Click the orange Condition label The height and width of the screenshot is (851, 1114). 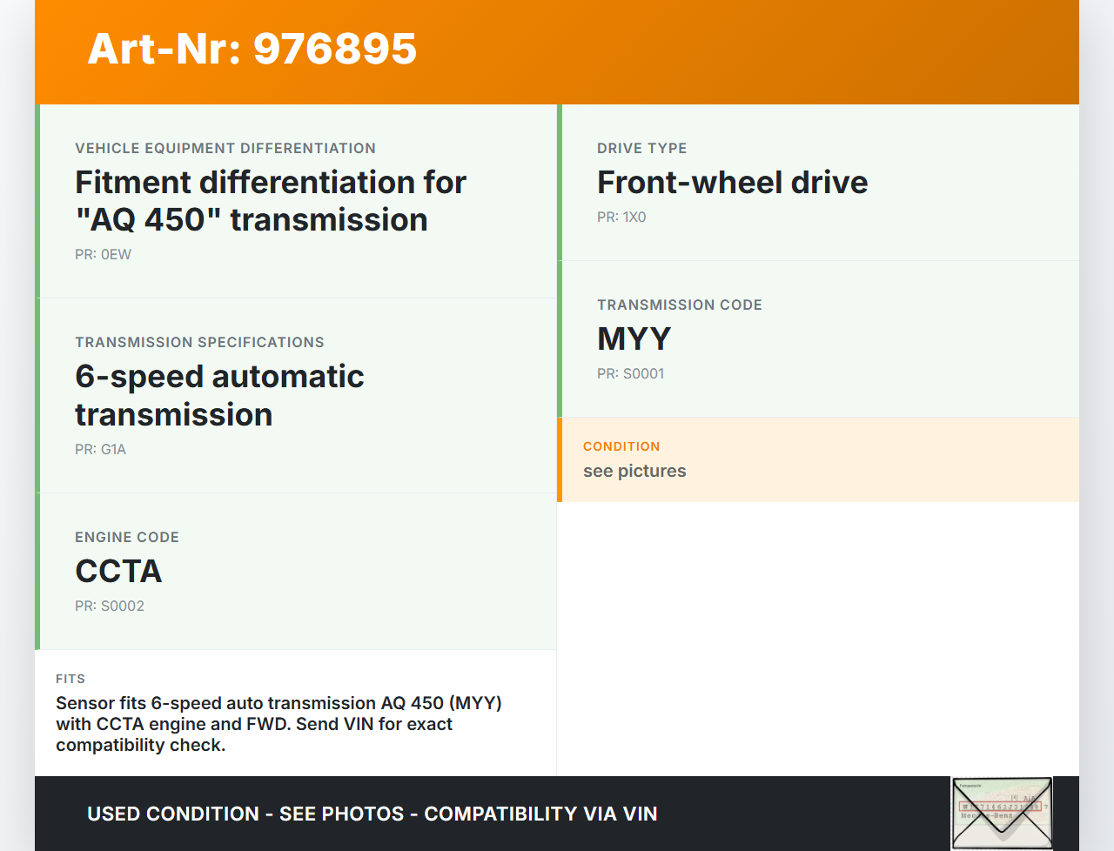[621, 446]
